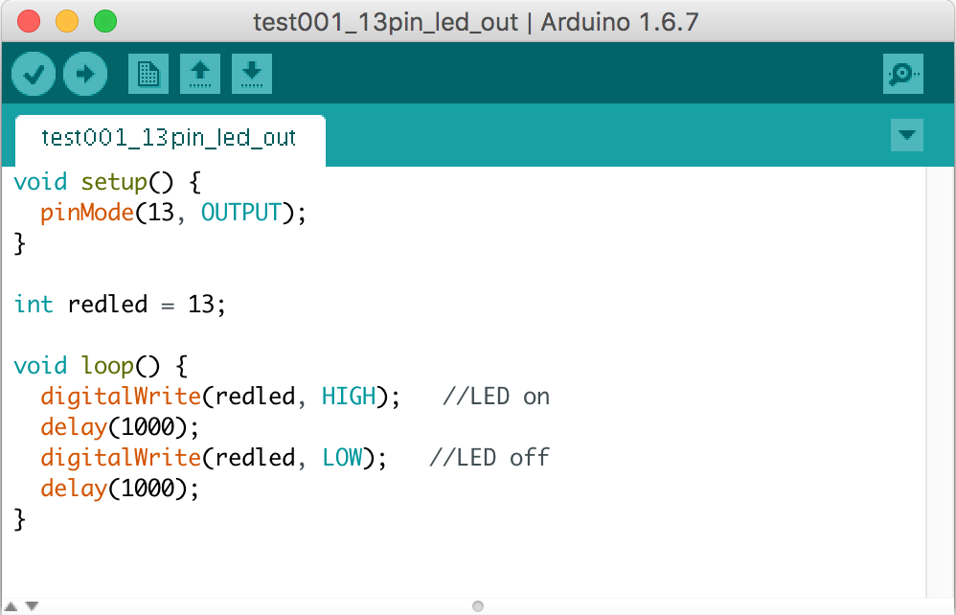Select the test001_13pin_led_out tab

point(171,139)
